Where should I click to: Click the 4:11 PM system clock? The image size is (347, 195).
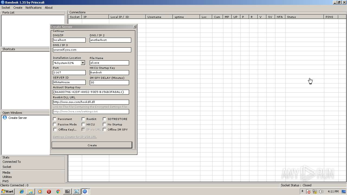coord(333,191)
